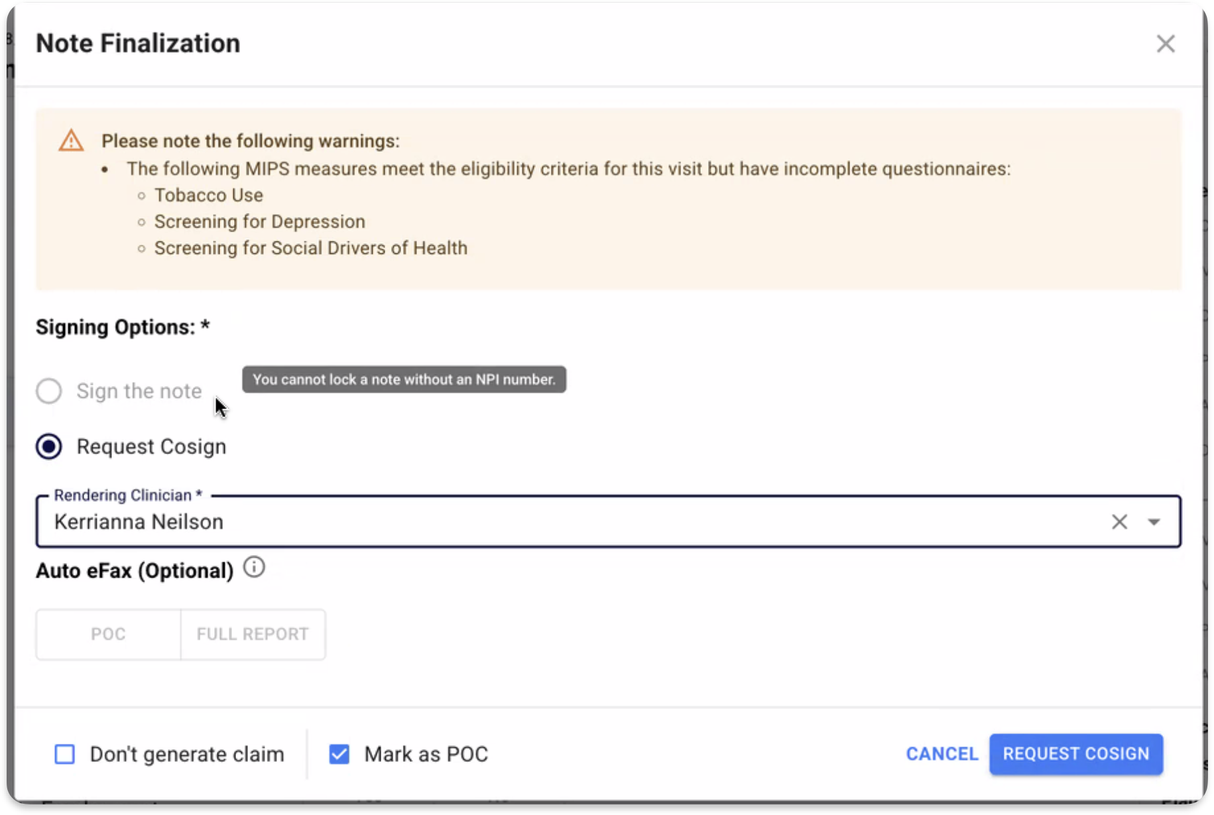Close the Note Finalization dialog
Image resolution: width=1214 pixels, height=815 pixels.
coord(1165,44)
